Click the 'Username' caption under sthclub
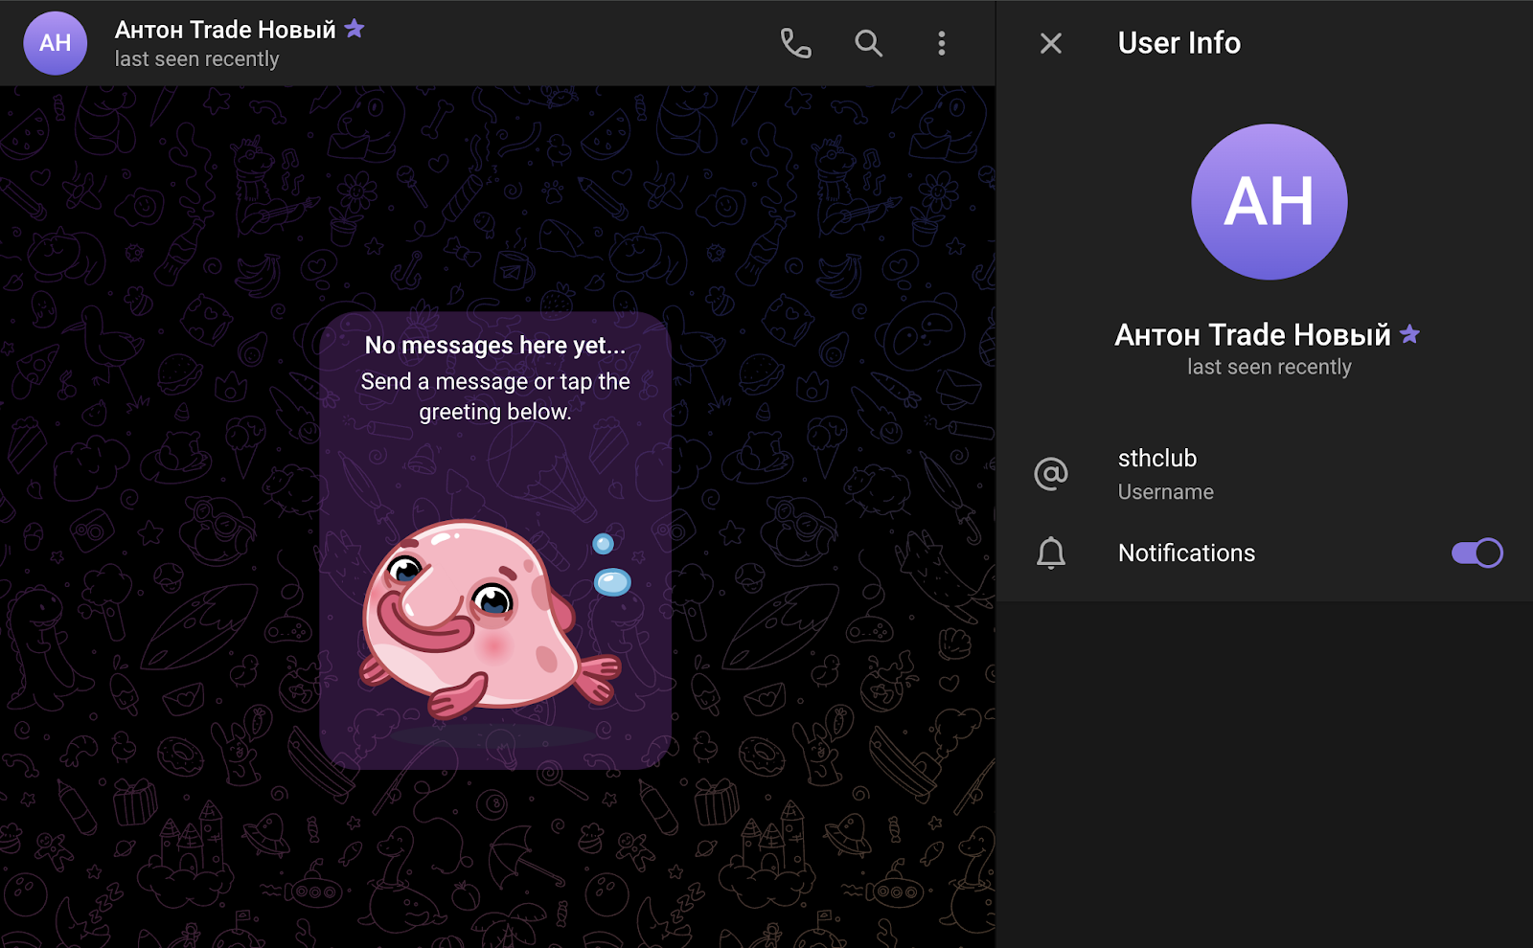The height and width of the screenshot is (948, 1533). click(x=1165, y=492)
